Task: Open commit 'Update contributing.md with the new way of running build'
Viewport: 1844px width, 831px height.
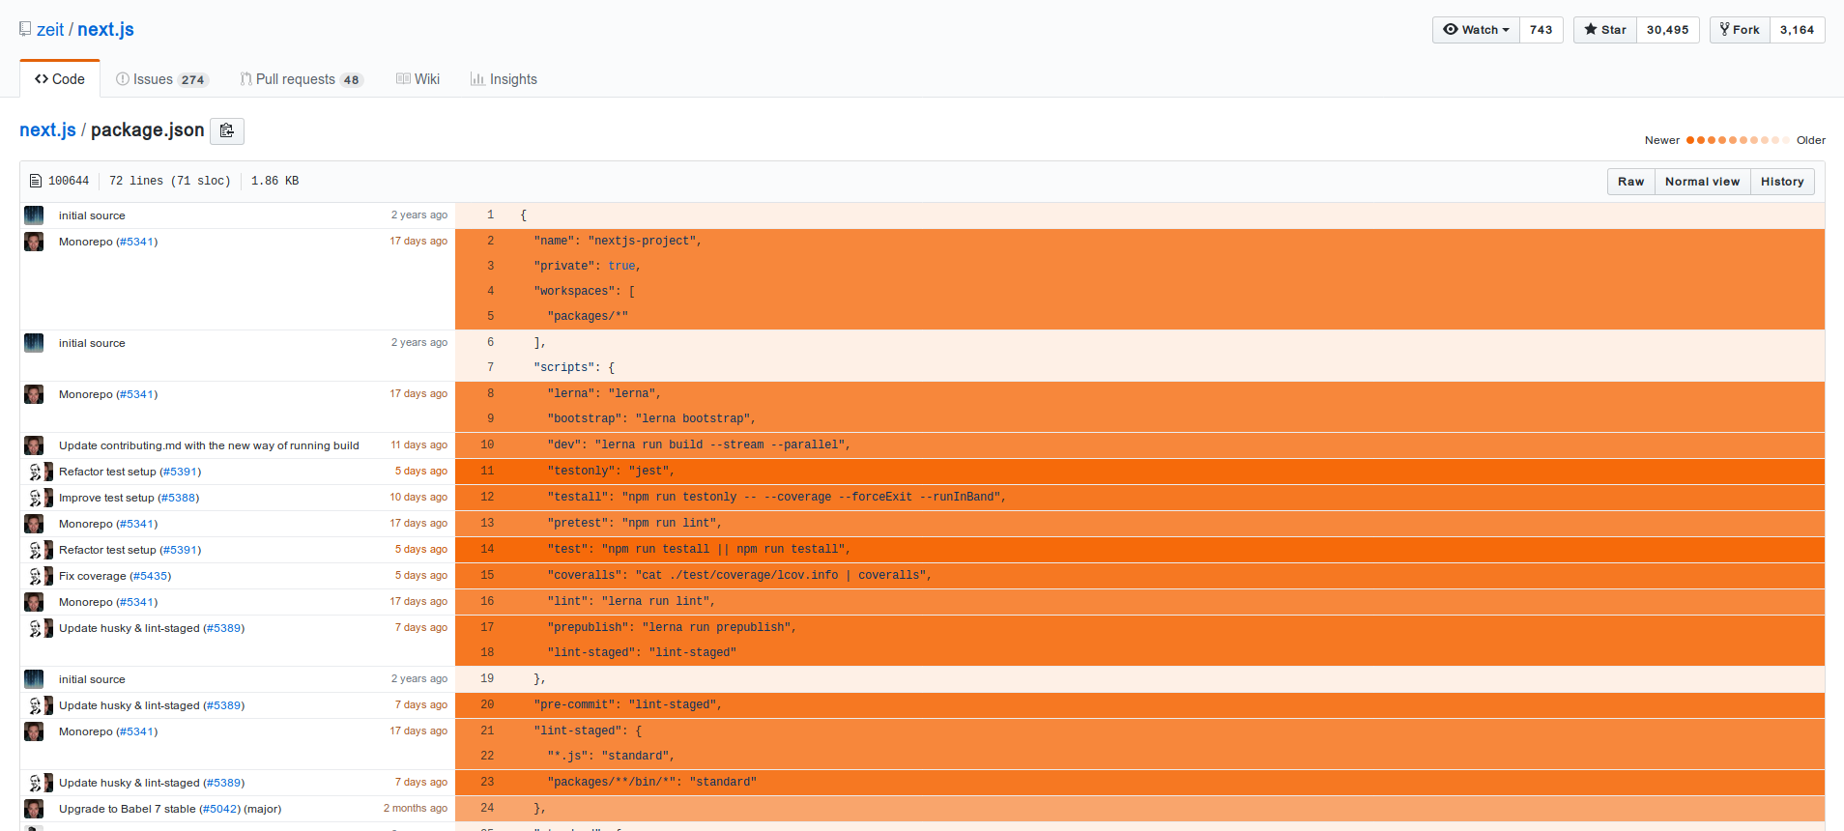Action: (x=209, y=445)
